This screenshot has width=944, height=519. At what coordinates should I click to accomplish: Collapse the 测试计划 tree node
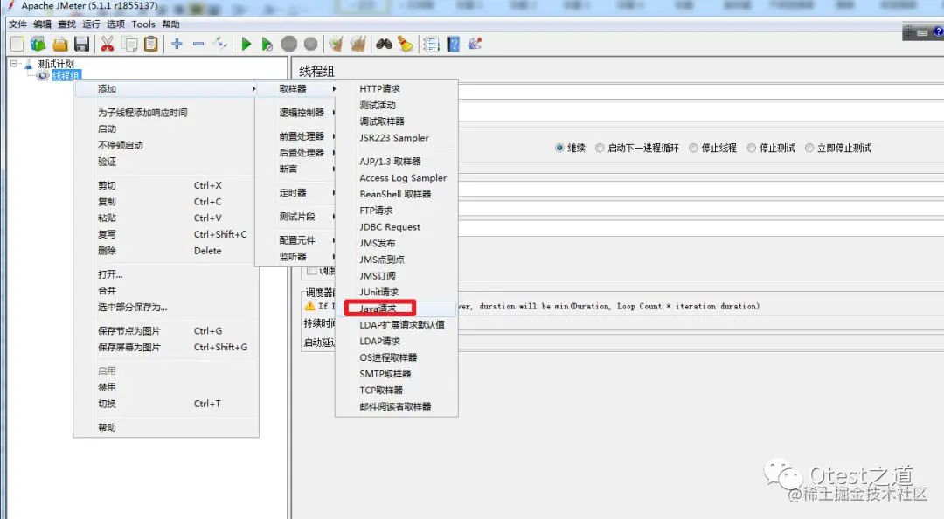(x=14, y=63)
